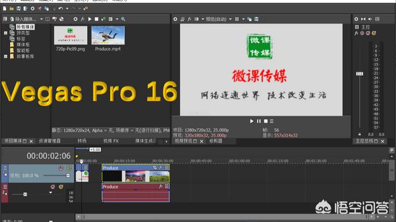Click the search media magnifier icon

click(123, 19)
